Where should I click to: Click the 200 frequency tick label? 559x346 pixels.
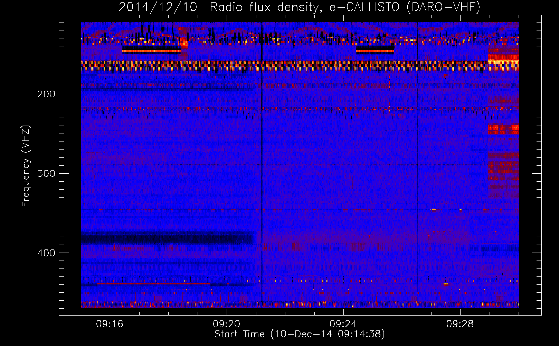[x=46, y=94]
